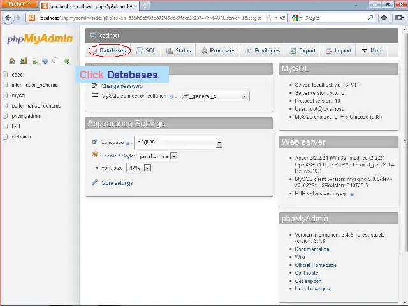Click the site identity icon left of the URL
Screen dimensions: 408x306
[x=32, y=18]
